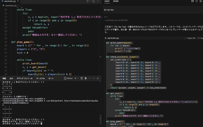Click the terminal input prompt line
Screen dimensions: 203x127
pyautogui.click(x=22, y=124)
